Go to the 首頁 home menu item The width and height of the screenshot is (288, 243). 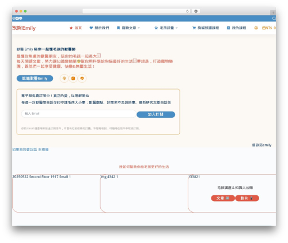(78, 28)
